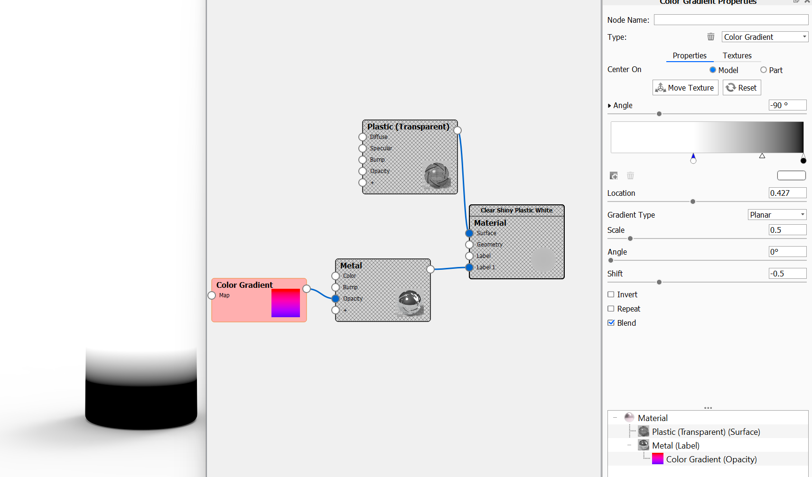Open the Gradient Type dropdown showing Planar
The width and height of the screenshot is (812, 477).
777,215
